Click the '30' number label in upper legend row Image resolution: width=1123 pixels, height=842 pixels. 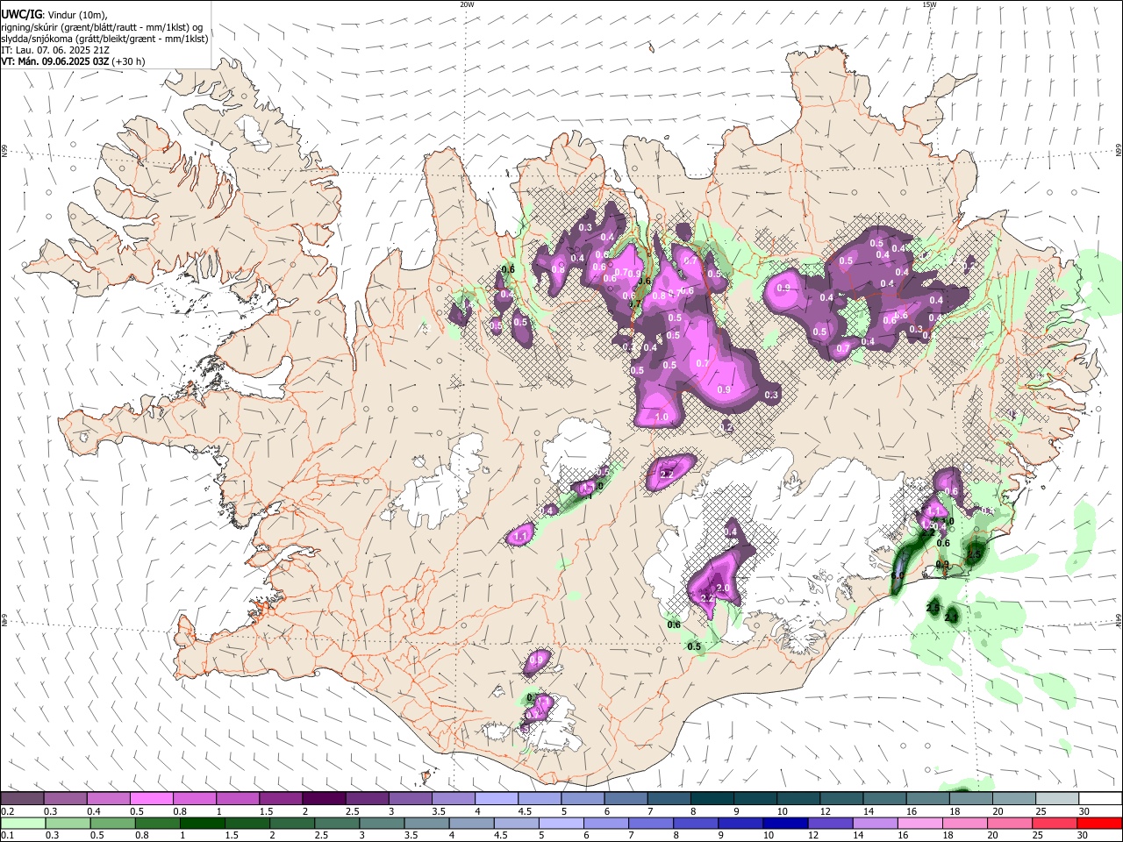pyautogui.click(x=1084, y=811)
